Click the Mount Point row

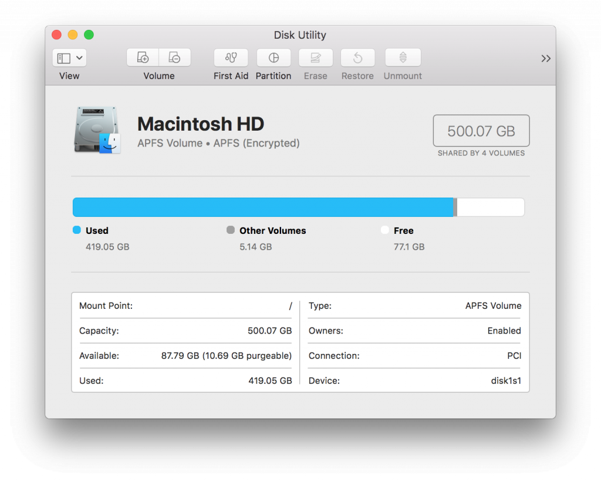[185, 306]
